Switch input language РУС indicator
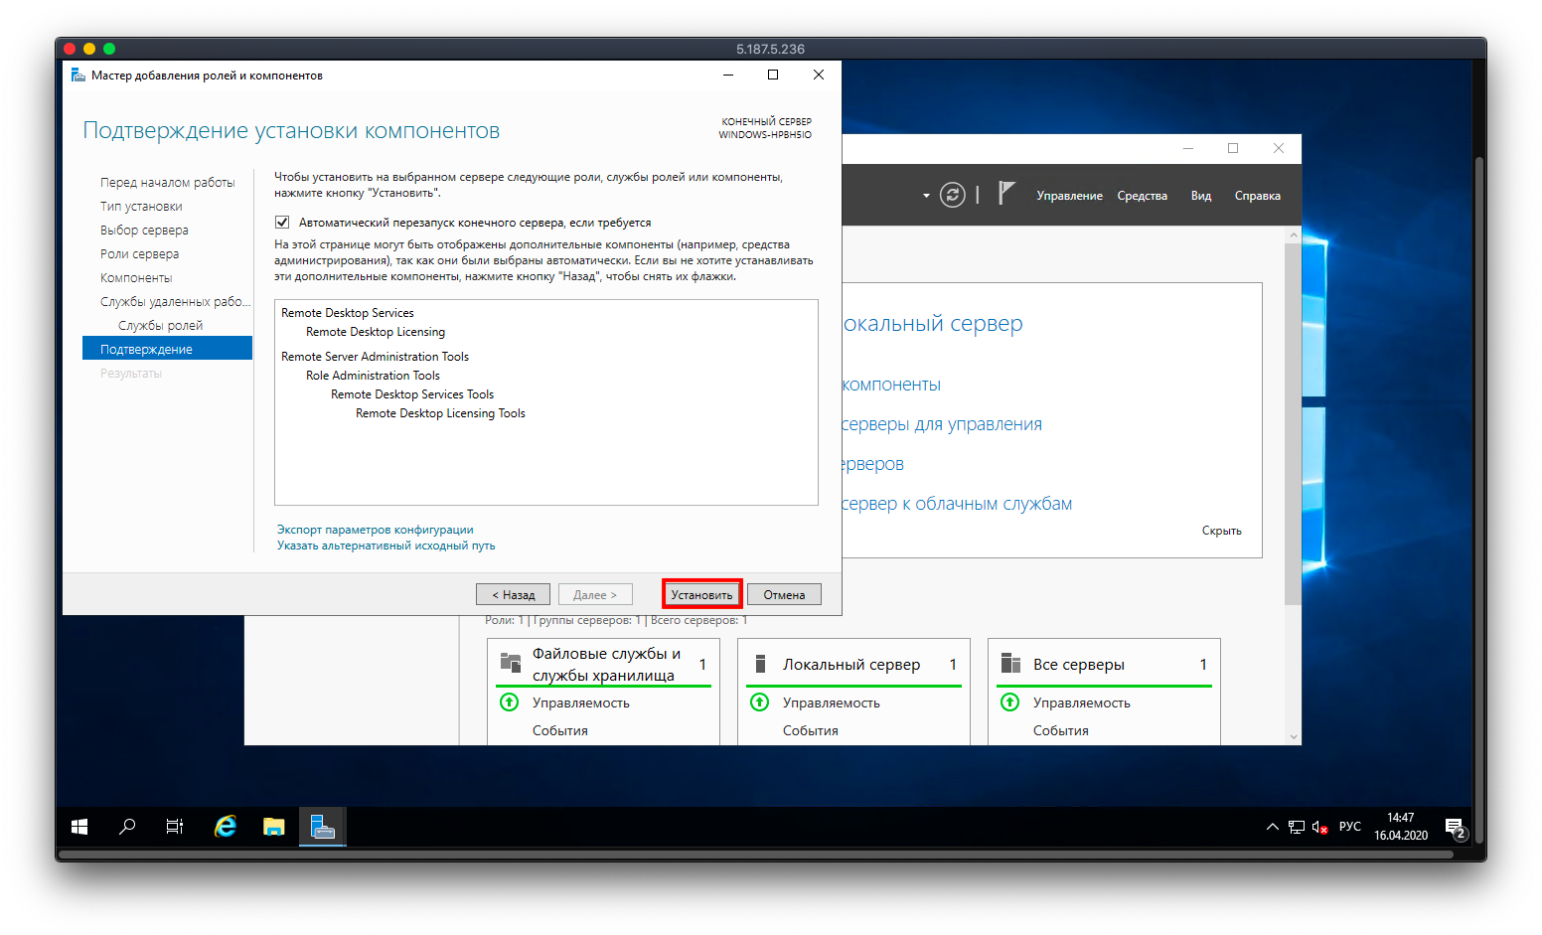This screenshot has height=935, width=1542. click(1350, 827)
